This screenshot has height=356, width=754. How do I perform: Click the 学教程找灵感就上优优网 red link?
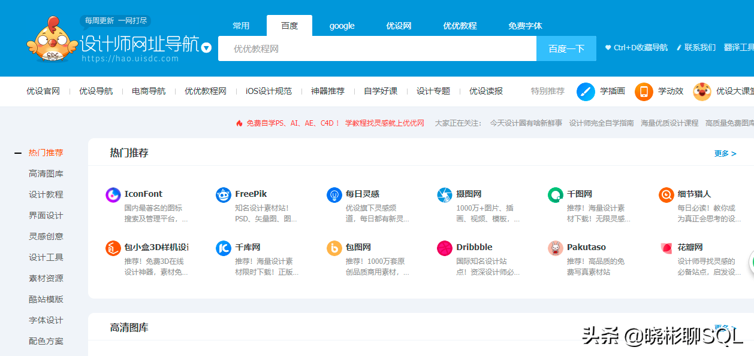click(385, 123)
